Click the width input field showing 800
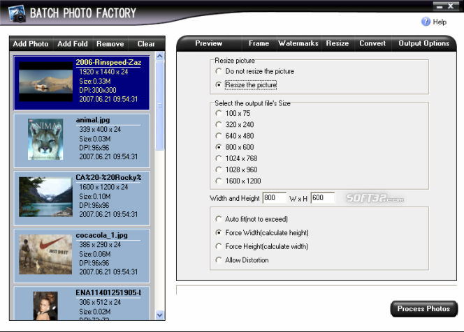 [x=275, y=198]
